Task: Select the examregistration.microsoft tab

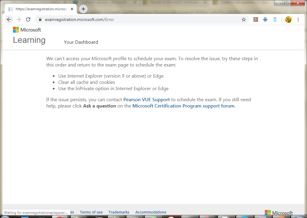Action: 41,9
